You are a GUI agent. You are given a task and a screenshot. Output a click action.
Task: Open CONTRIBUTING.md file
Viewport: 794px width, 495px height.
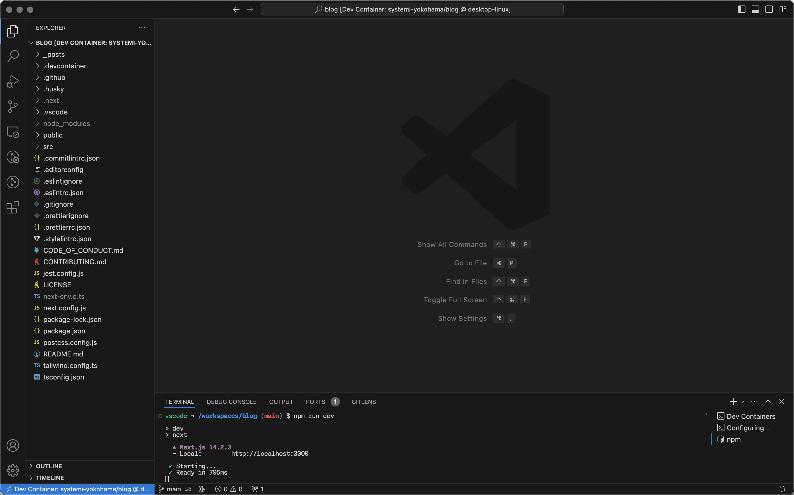click(x=89, y=262)
